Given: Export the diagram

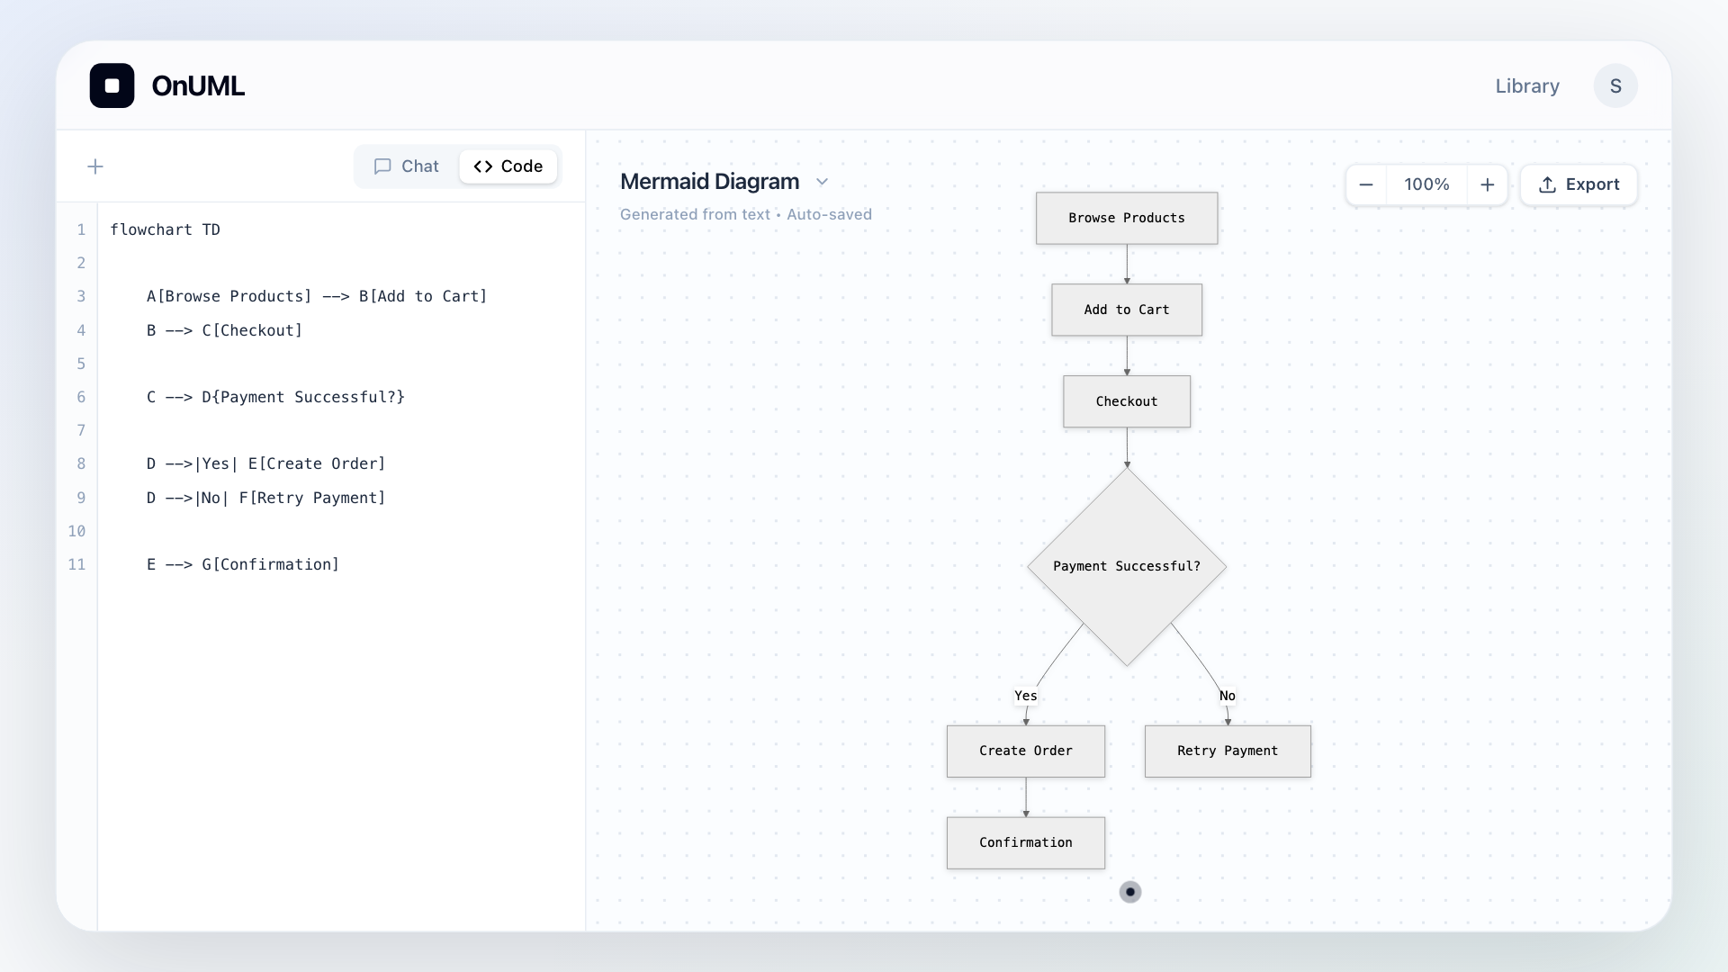Looking at the screenshot, I should point(1579,184).
